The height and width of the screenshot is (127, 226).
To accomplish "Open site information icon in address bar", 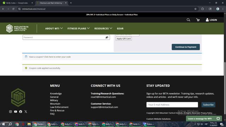I will [x=19, y=9].
